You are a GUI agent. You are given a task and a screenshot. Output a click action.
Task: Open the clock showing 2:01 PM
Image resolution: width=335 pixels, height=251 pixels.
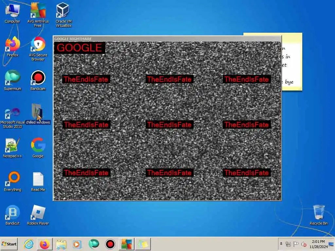pyautogui.click(x=318, y=244)
